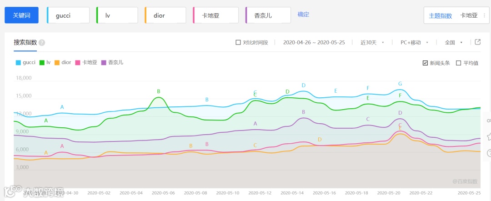The image size is (491, 201).
Task: Click the blue 关键词 button
Action: (22, 15)
